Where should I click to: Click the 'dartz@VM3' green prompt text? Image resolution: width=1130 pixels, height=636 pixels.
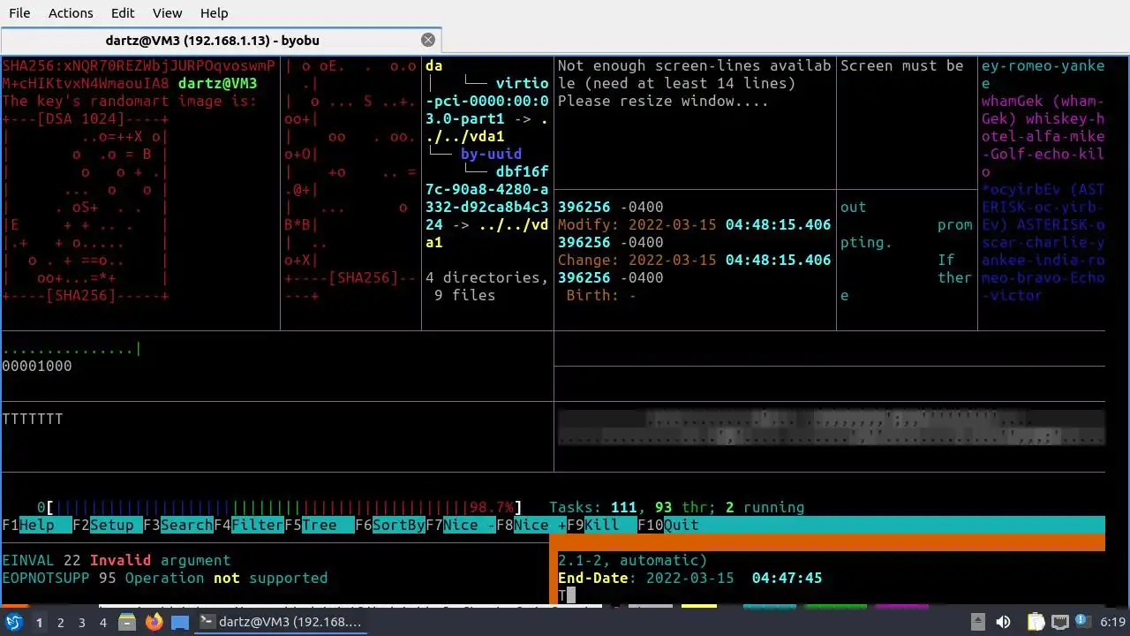click(x=218, y=83)
